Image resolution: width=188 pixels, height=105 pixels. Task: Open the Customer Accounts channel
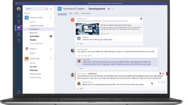tap(36, 26)
